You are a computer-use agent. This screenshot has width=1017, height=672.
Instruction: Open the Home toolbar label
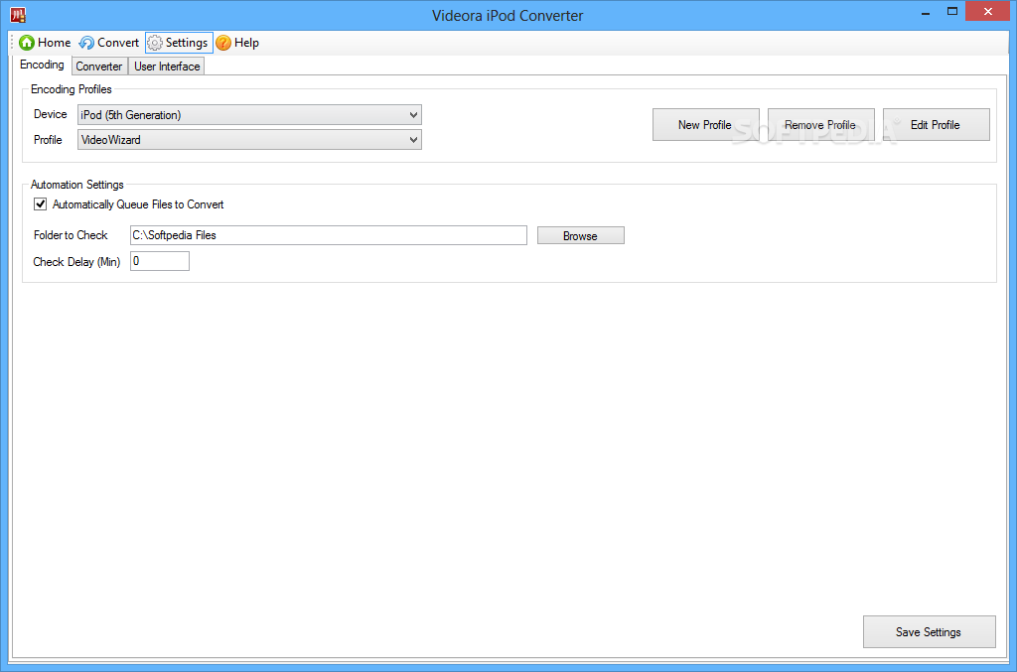54,43
